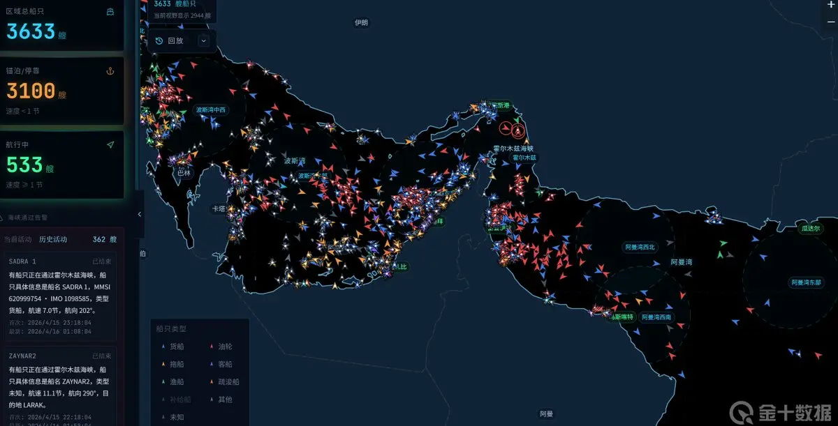The height and width of the screenshot is (426, 838).
Task: Click the 伊朗 country label
Action: pyautogui.click(x=361, y=23)
